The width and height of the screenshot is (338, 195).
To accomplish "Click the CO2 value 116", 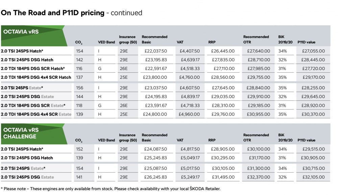I will [79, 69].
